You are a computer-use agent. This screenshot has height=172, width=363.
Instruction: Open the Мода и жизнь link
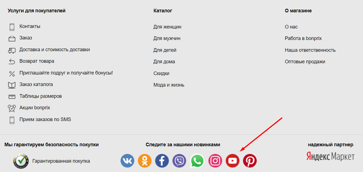point(169,85)
